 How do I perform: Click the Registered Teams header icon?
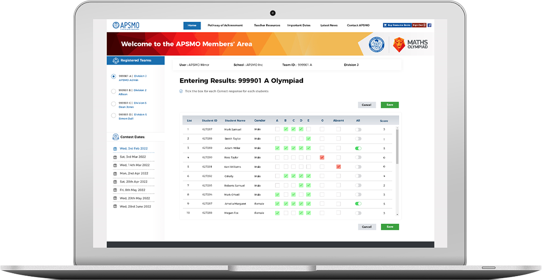click(x=116, y=60)
